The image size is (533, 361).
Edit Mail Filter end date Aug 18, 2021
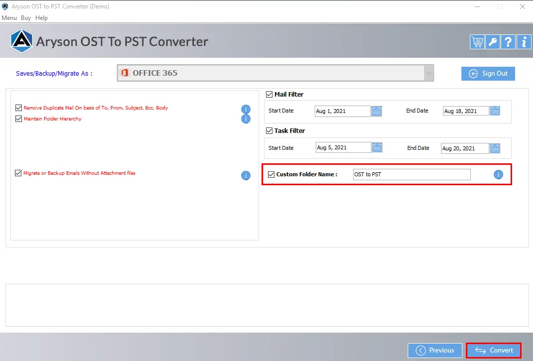pyautogui.click(x=466, y=111)
